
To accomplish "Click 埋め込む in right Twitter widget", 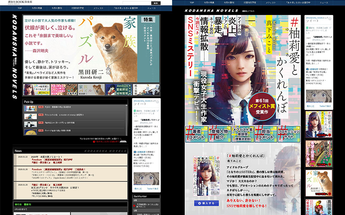I will (310, 106).
